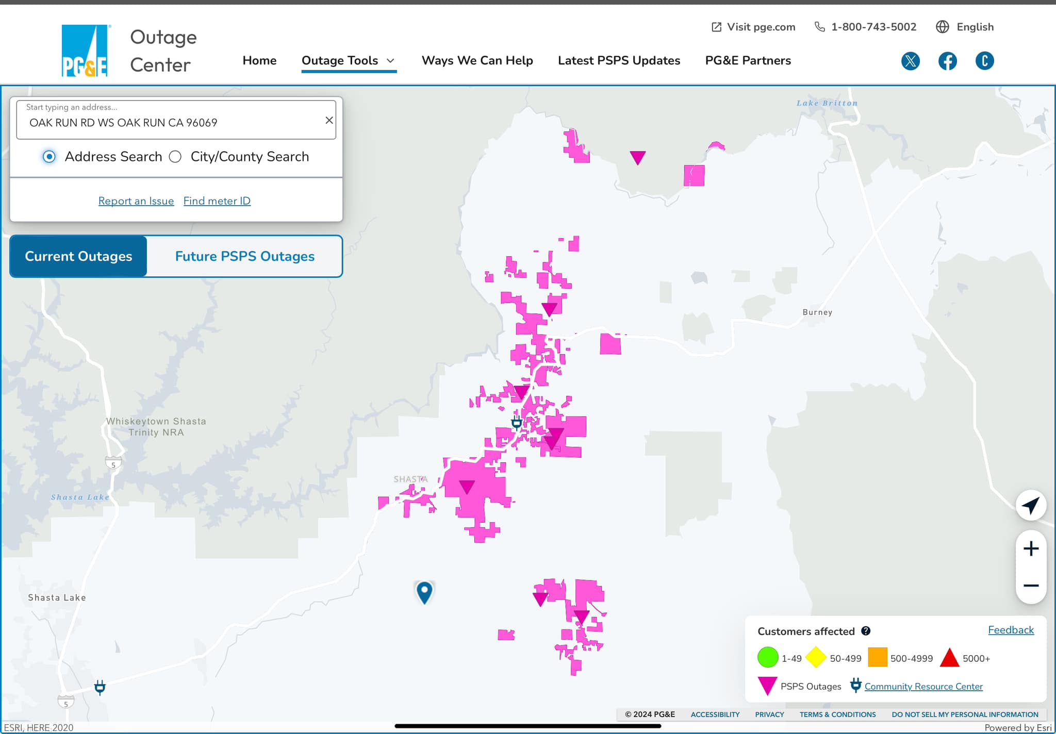The width and height of the screenshot is (1056, 734).
Task: Go to Home menu item
Action: [259, 60]
